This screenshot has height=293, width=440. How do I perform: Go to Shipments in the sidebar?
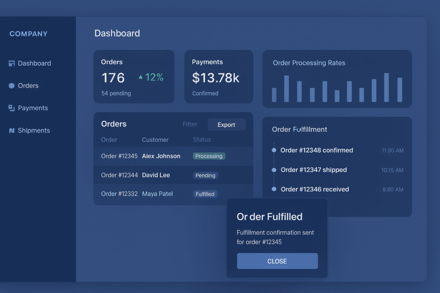coord(34,130)
